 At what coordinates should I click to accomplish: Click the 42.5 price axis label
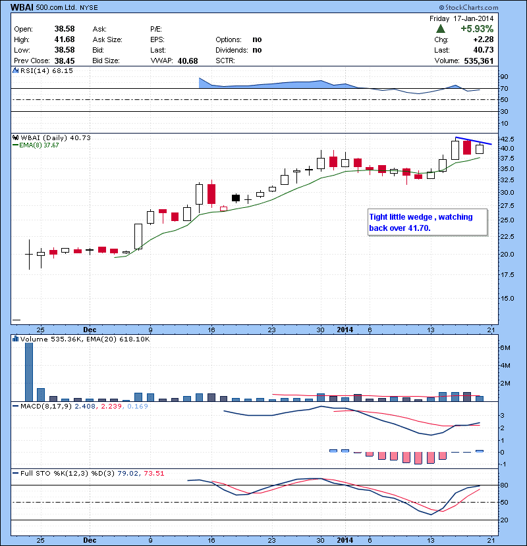coord(507,139)
